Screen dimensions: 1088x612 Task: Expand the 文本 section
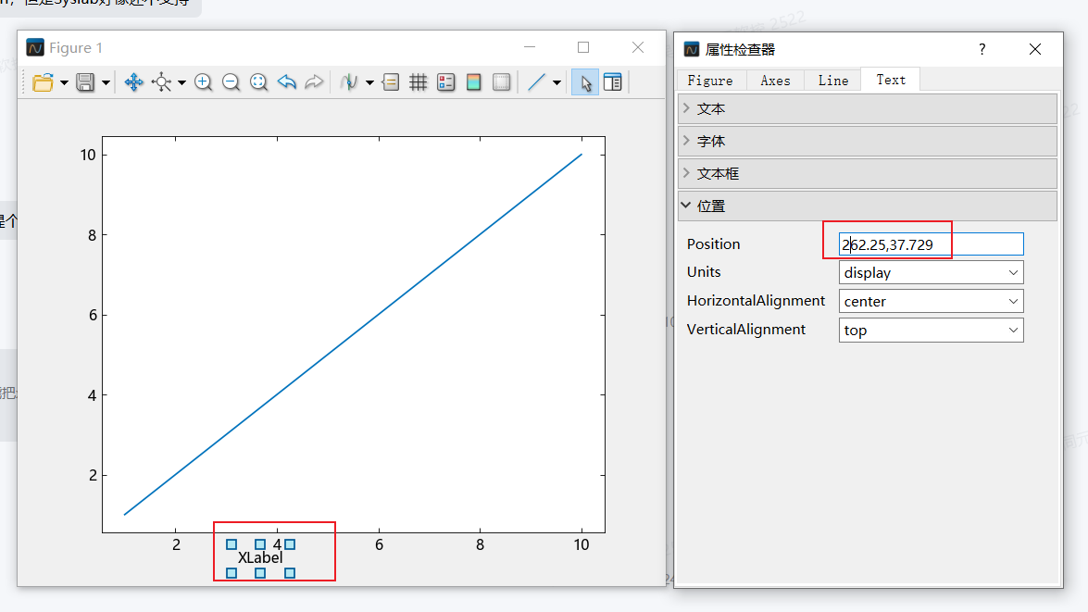tap(868, 109)
